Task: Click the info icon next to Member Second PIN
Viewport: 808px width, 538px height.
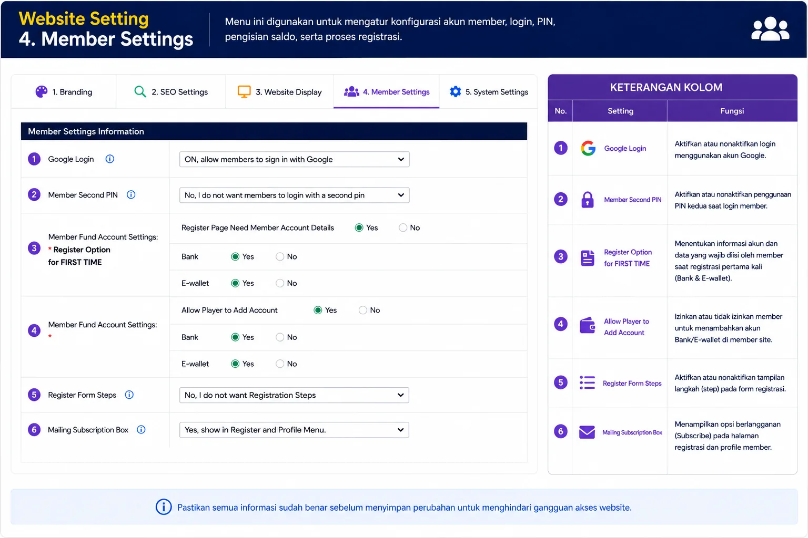Action: [x=131, y=194]
